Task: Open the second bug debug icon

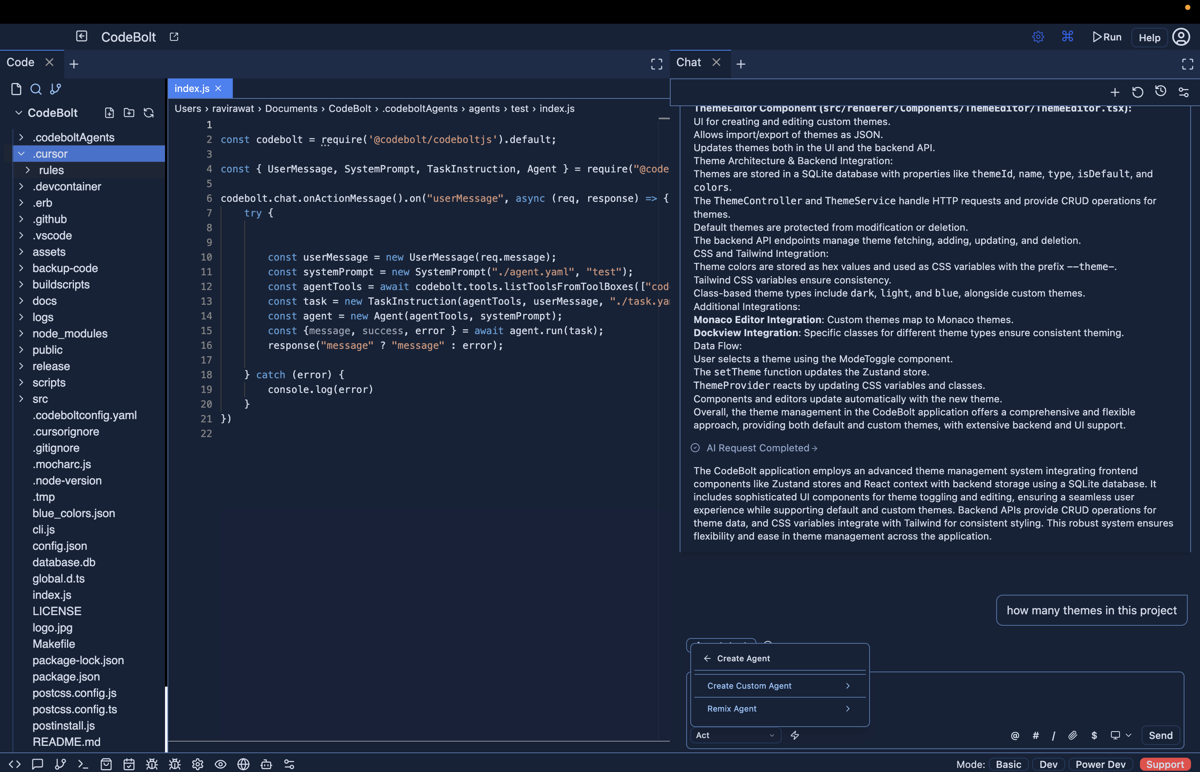Action: [x=174, y=764]
